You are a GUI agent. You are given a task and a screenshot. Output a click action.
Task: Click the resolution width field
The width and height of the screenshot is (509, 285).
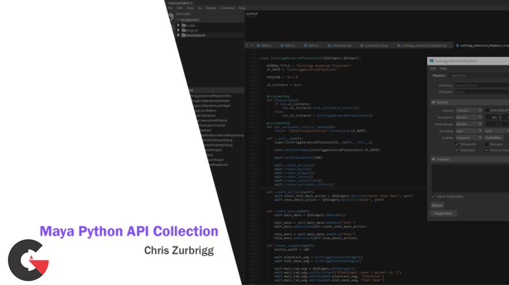point(493,117)
